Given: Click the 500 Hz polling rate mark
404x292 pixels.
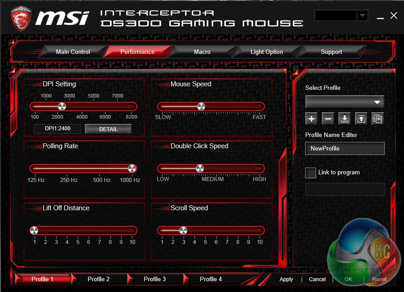Looking at the screenshot, I should 102,180.
